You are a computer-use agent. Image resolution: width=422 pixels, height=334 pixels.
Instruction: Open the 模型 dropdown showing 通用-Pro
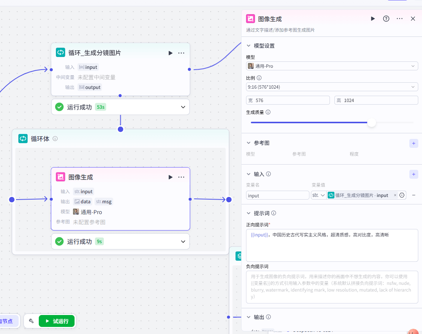click(x=332, y=66)
